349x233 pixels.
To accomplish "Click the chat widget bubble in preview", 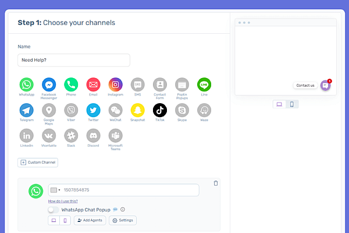I will pyautogui.click(x=325, y=85).
